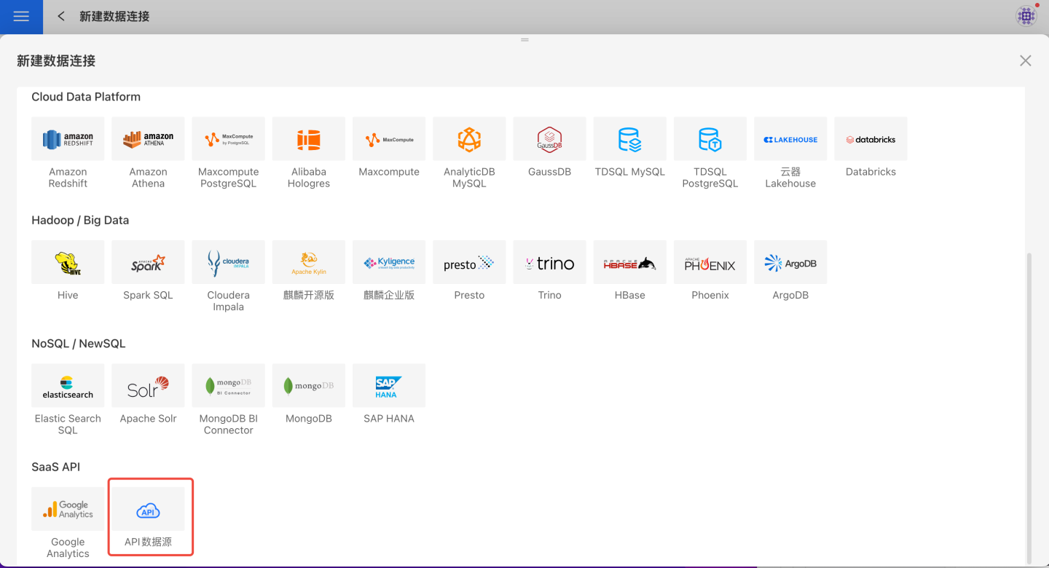Choose Elastic Search SQL data source

(68, 386)
